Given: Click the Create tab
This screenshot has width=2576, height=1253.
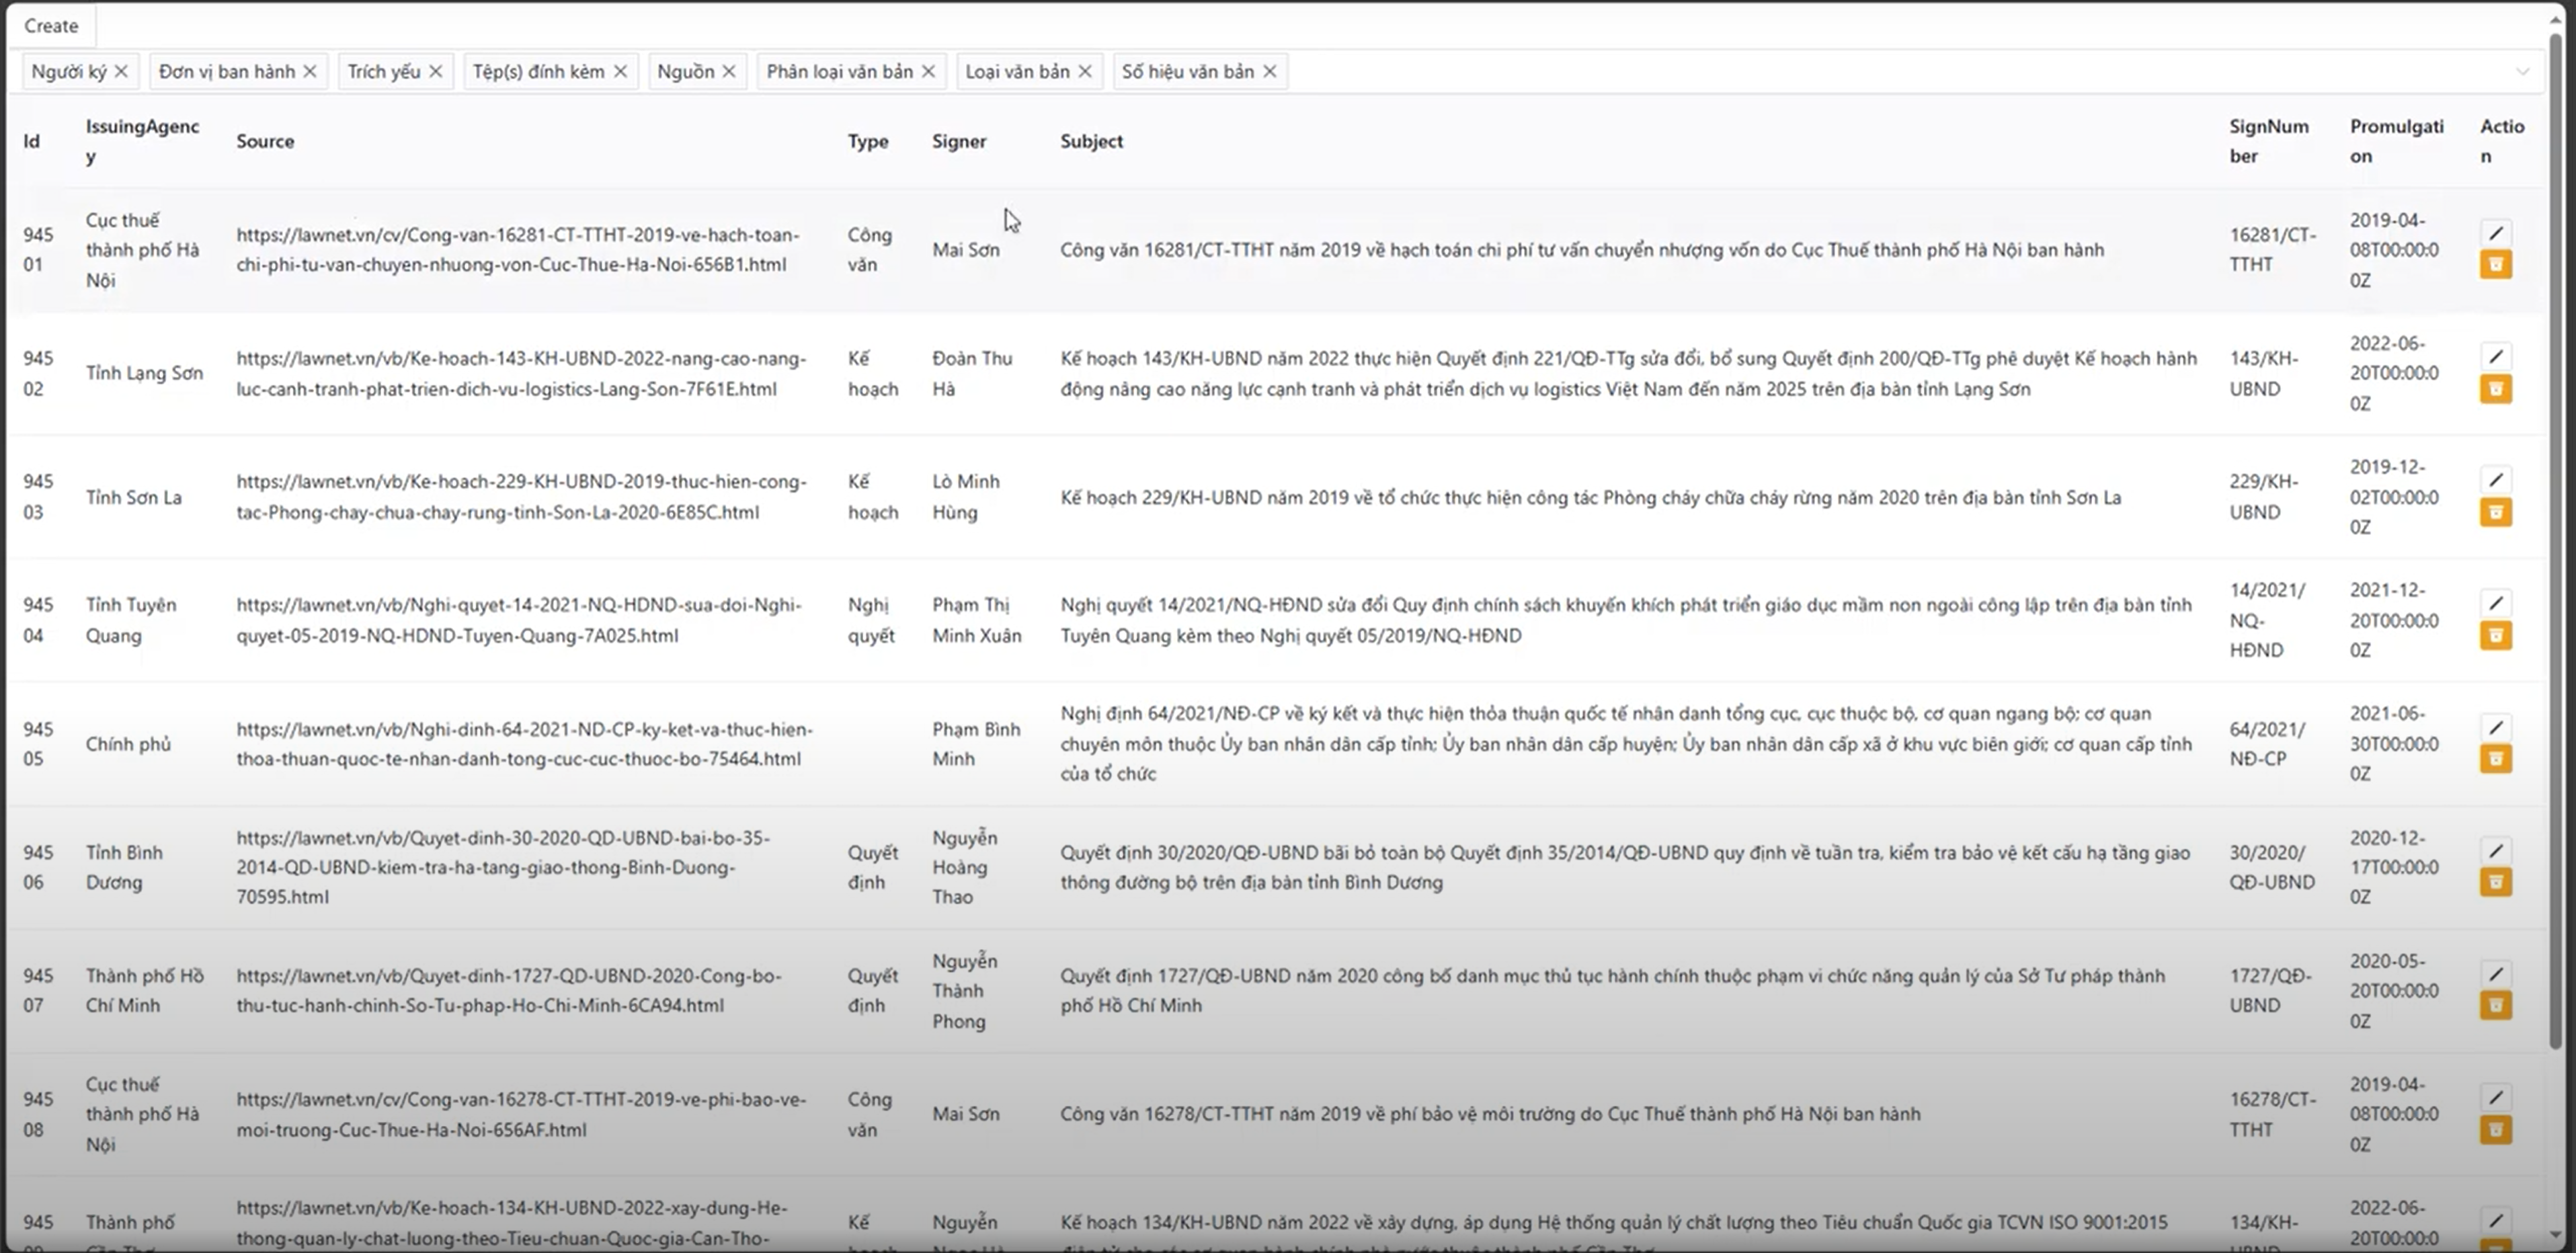Looking at the screenshot, I should coord(51,26).
